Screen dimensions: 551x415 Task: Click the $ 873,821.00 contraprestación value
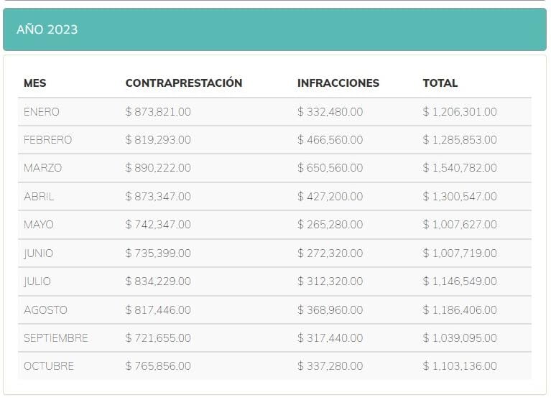tap(158, 112)
